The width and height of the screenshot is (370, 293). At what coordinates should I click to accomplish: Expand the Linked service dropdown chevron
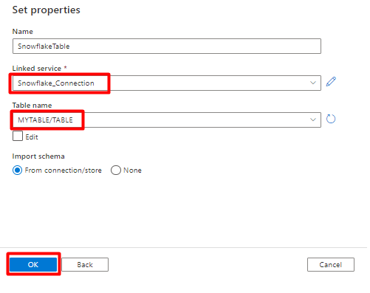313,83
